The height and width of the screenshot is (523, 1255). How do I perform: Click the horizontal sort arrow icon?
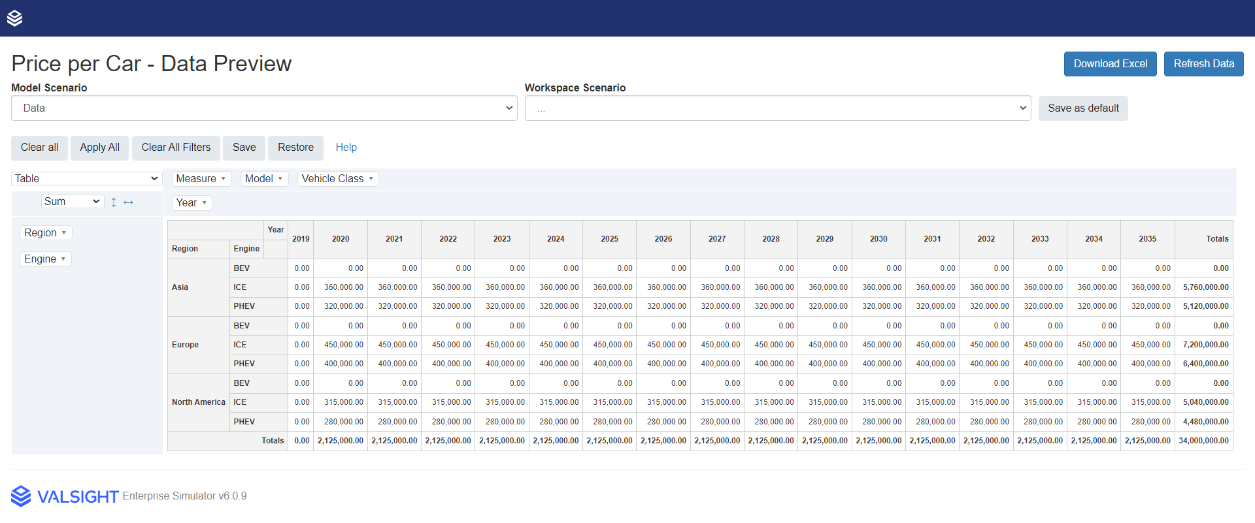[x=129, y=202]
